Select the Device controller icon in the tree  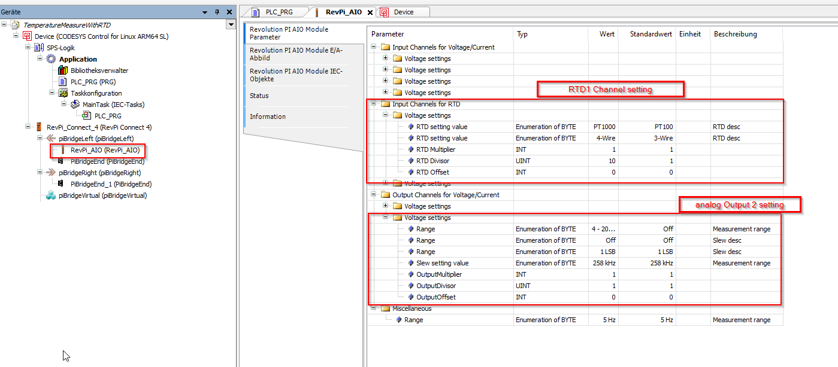point(28,35)
